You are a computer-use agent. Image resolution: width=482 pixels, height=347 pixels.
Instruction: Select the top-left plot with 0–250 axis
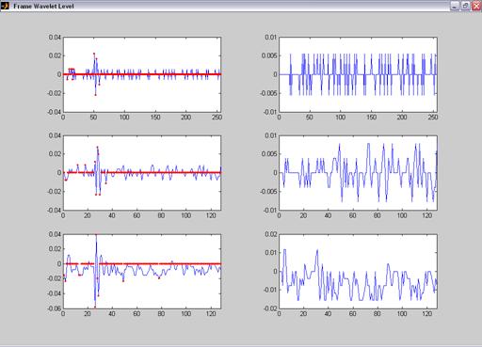click(x=142, y=74)
